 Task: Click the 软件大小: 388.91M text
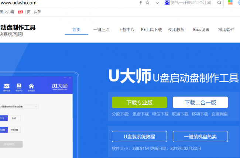point(130,148)
